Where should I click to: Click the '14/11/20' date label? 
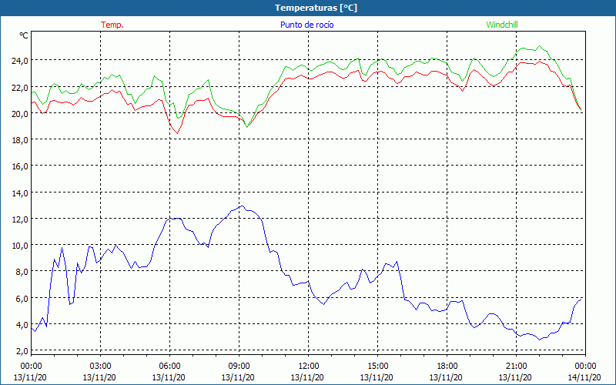click(584, 377)
